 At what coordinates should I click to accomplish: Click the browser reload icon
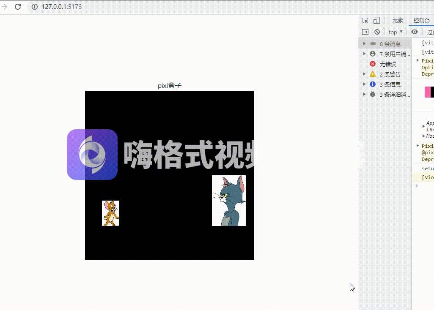point(17,7)
